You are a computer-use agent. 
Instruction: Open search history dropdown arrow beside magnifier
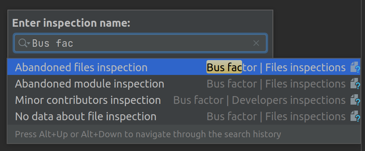(29, 44)
